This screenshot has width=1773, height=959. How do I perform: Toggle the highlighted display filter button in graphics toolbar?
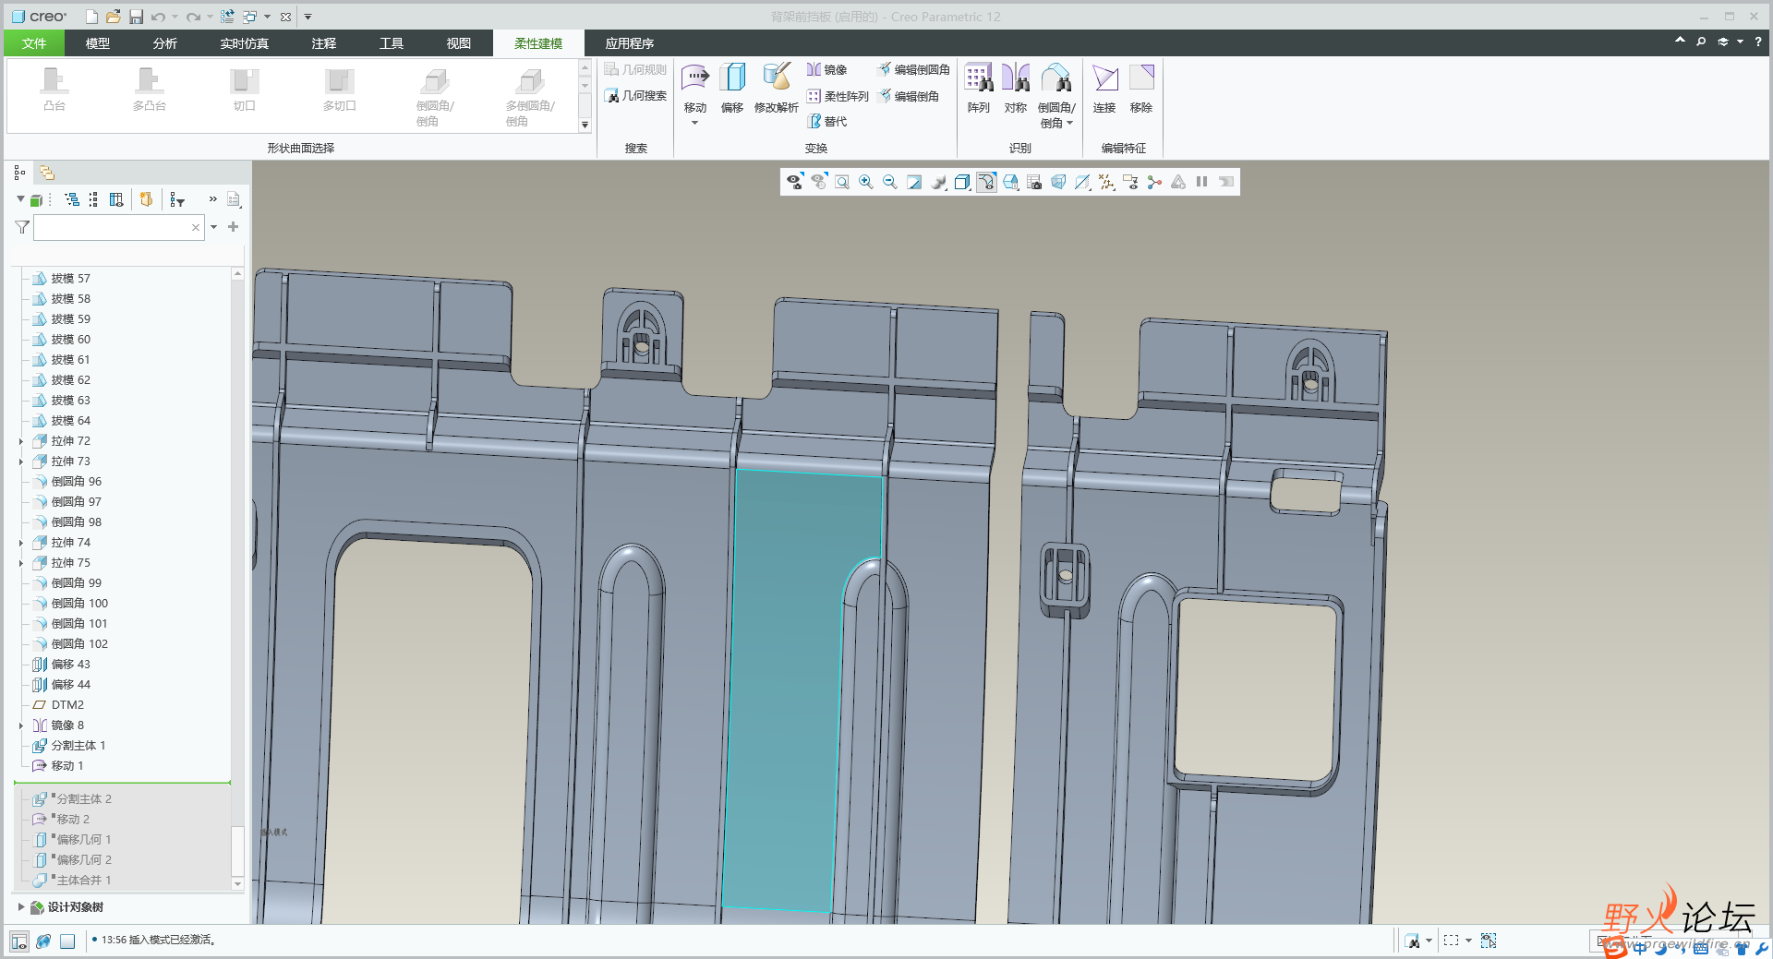point(986,182)
